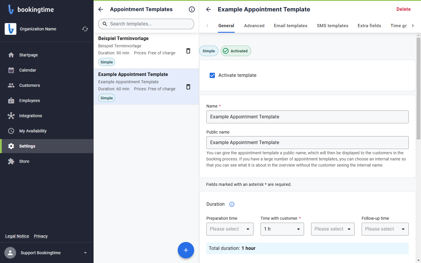Click the organization sync refresh icon
Viewport: 421px width, 263px height.
(85, 29)
